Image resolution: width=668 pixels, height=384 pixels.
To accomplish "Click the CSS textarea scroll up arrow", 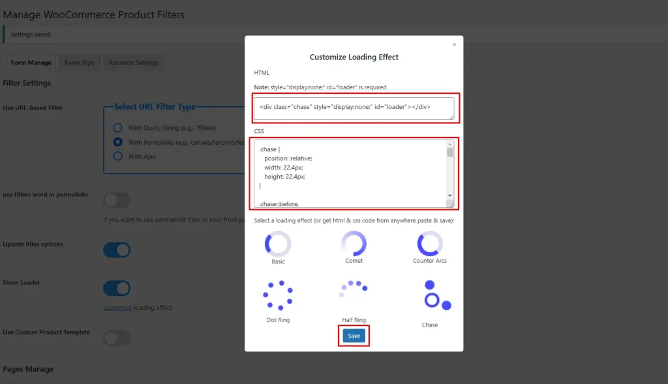I will (450, 145).
